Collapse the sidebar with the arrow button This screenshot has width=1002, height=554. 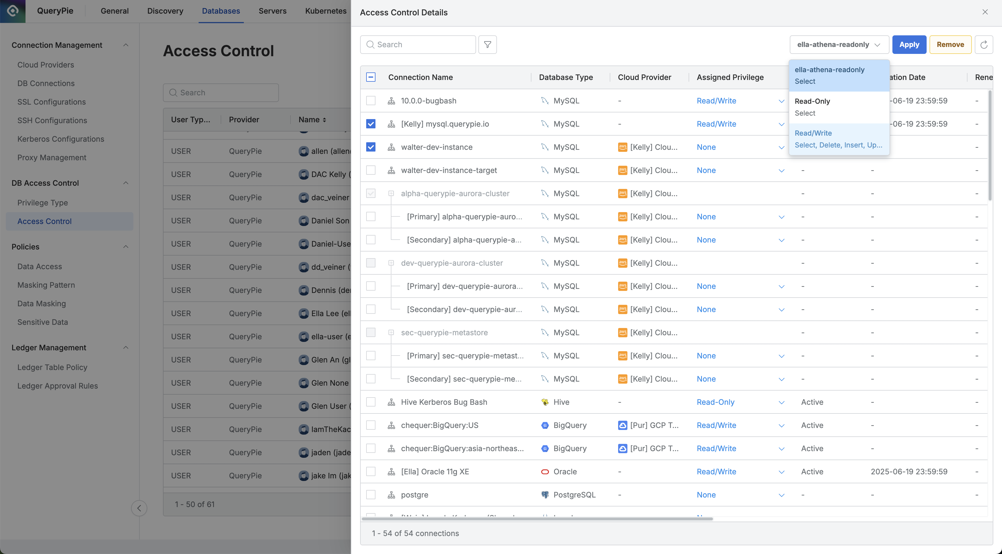point(139,508)
